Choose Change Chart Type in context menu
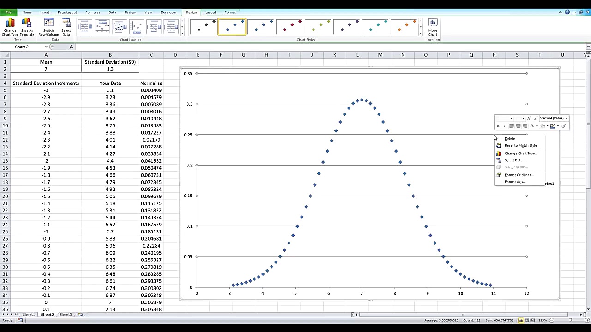Viewport: 591px width, 332px height. point(521,154)
